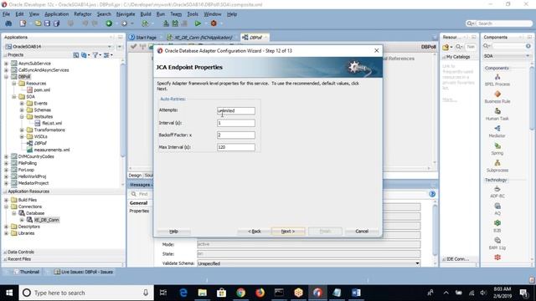Open Microsoft Store from the taskbar
The height and width of the screenshot is (301, 536).
221,293
